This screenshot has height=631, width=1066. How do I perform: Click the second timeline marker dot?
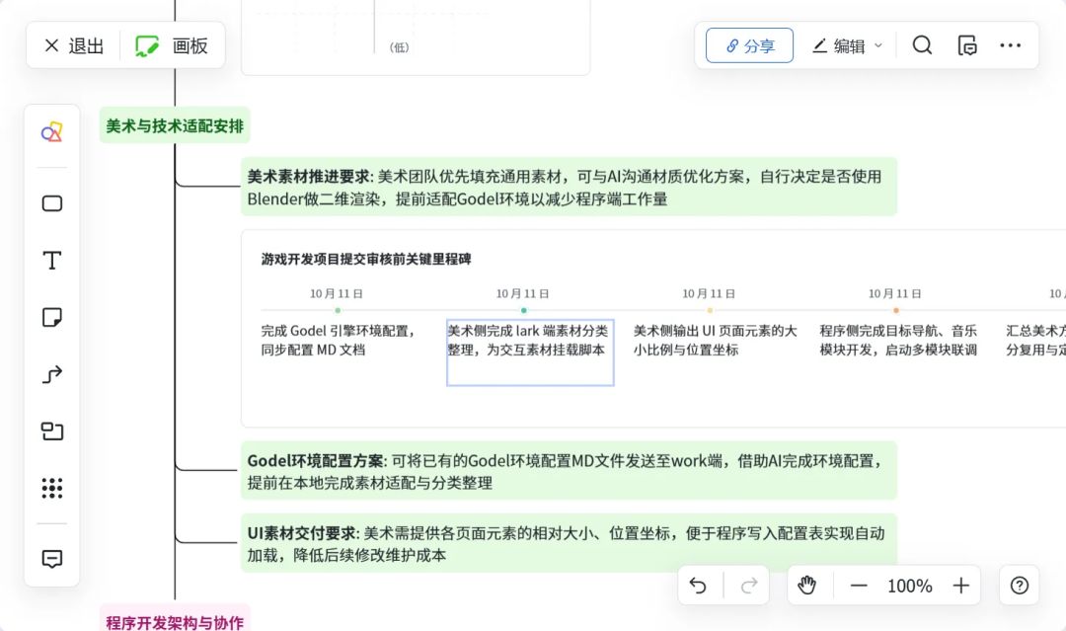click(523, 310)
